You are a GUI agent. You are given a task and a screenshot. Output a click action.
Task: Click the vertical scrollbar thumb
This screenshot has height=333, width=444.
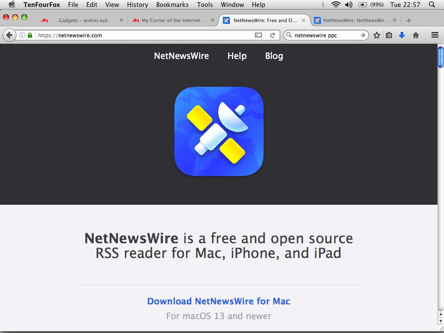pyautogui.click(x=441, y=57)
